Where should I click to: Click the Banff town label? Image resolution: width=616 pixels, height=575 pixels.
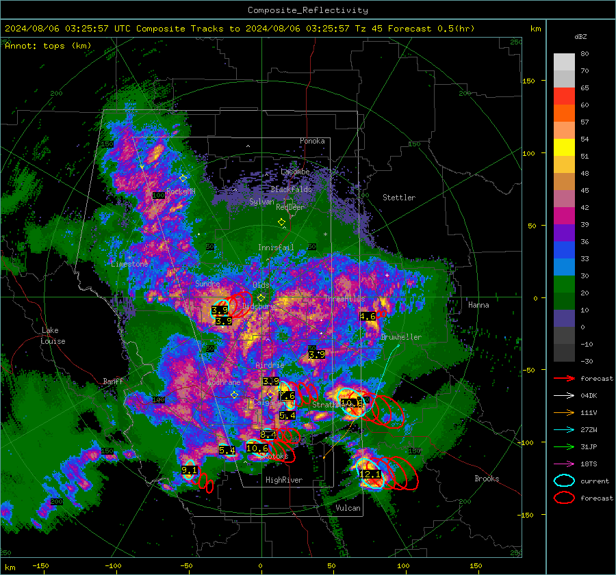(113, 381)
